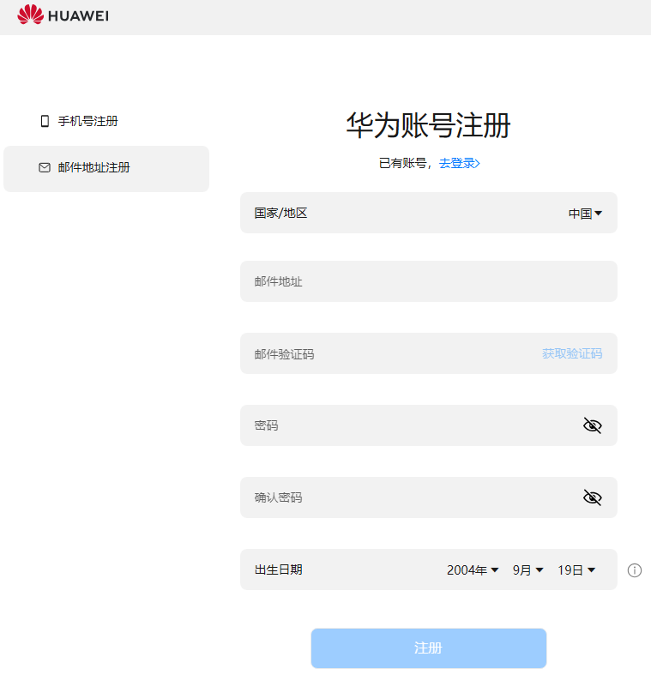Click the 出生日期 label
Image resolution: width=651 pixels, height=675 pixels.
pyautogui.click(x=279, y=570)
